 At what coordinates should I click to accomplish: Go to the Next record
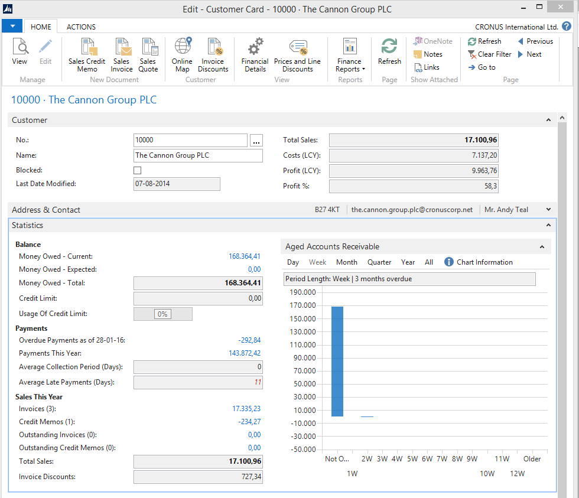click(x=531, y=54)
